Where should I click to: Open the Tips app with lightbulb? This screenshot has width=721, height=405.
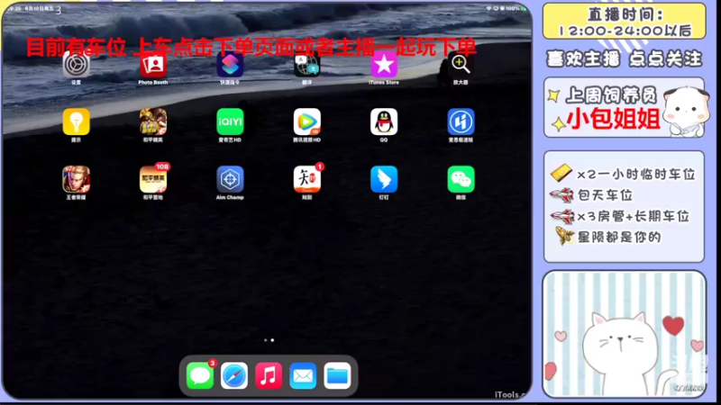coord(77,121)
